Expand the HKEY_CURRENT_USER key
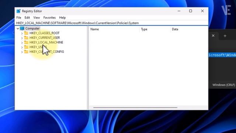This screenshot has width=236, height=133. pyautogui.click(x=22, y=38)
